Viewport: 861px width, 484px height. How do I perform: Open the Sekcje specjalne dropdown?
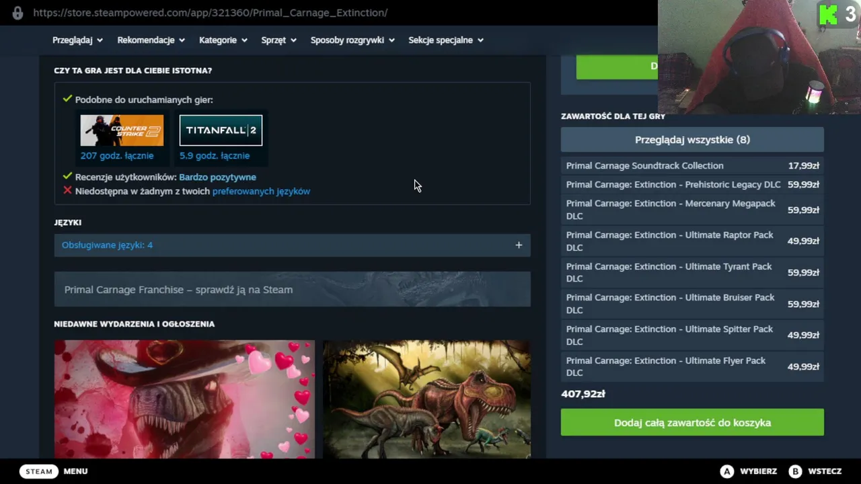coord(446,40)
